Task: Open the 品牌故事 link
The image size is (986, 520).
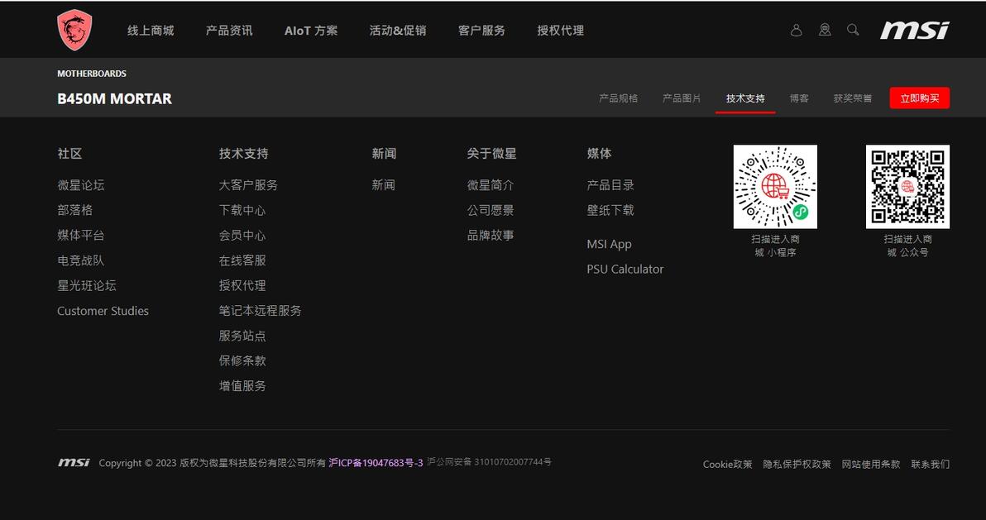Action: (491, 235)
